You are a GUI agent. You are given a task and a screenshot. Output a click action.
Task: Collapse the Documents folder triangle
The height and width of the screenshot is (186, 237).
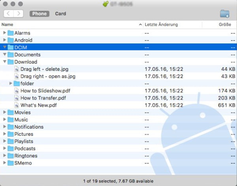pyautogui.click(x=5, y=54)
